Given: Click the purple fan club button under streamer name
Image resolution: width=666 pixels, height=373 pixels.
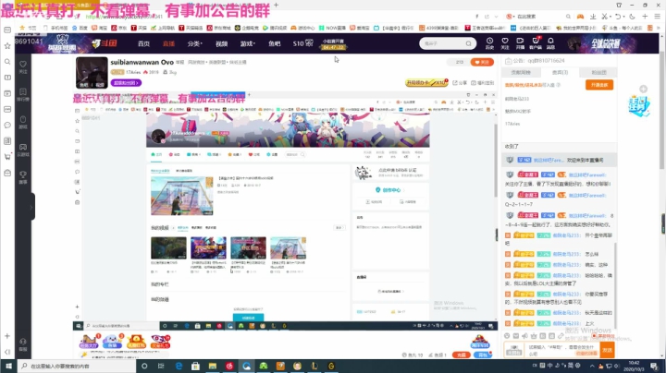Looking at the screenshot, I should click(x=126, y=83).
